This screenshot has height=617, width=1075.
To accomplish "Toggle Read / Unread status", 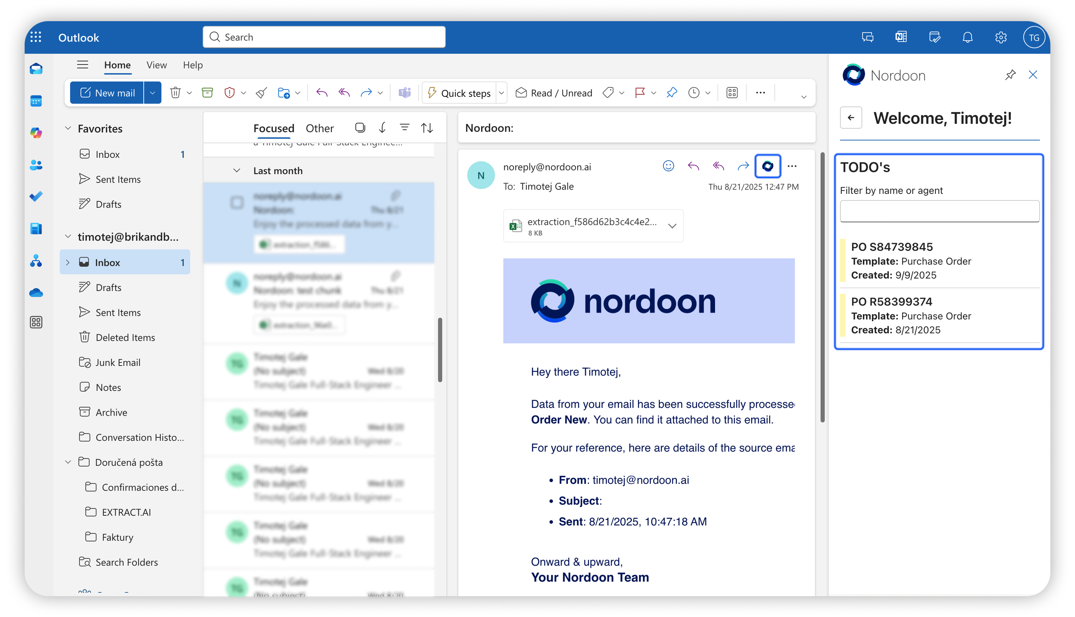I will (x=554, y=93).
